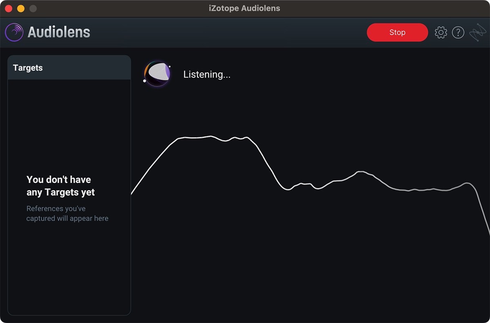Open Help via the question mark icon

pyautogui.click(x=458, y=32)
